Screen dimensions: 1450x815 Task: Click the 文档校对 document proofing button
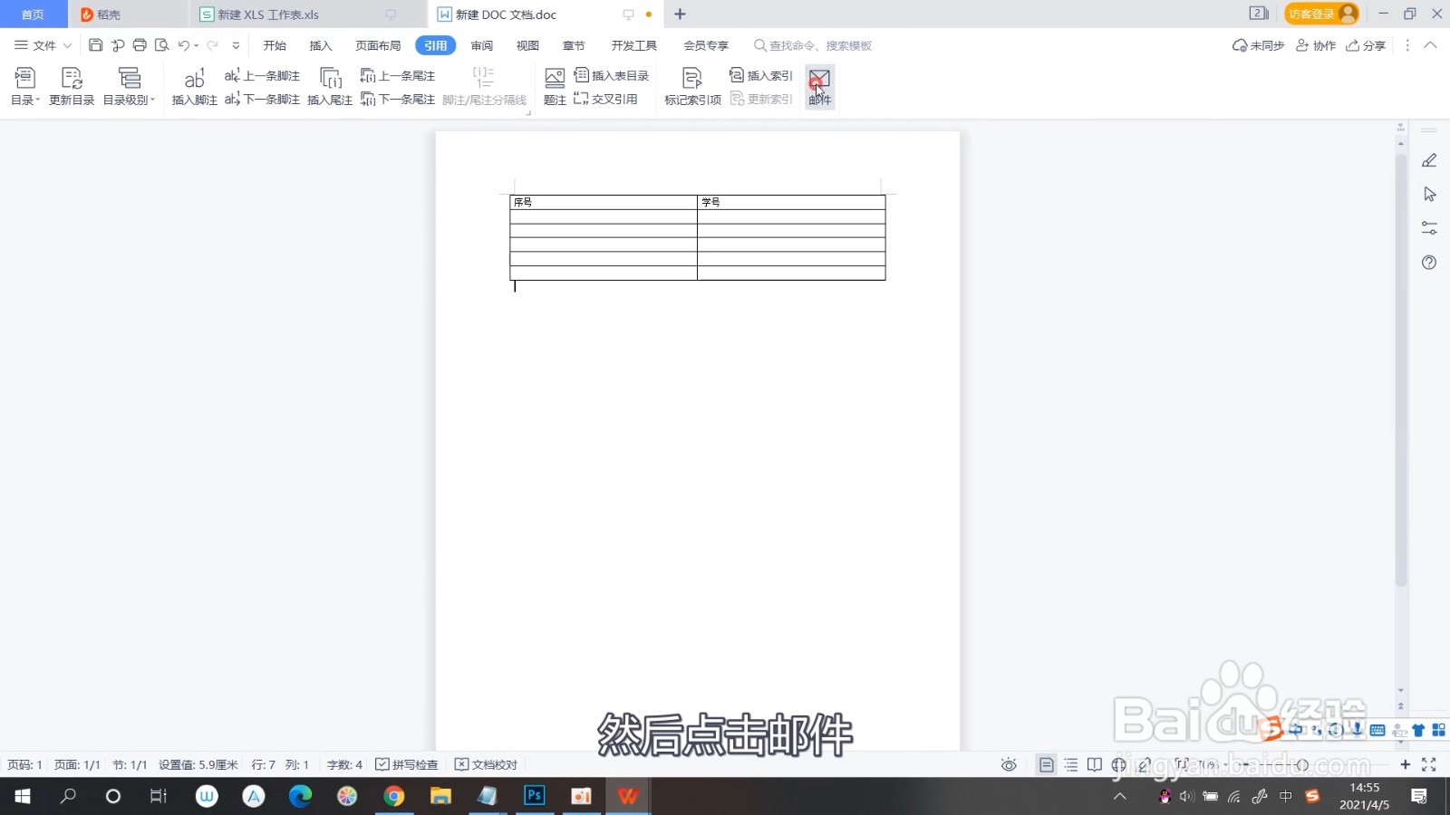pyautogui.click(x=487, y=764)
